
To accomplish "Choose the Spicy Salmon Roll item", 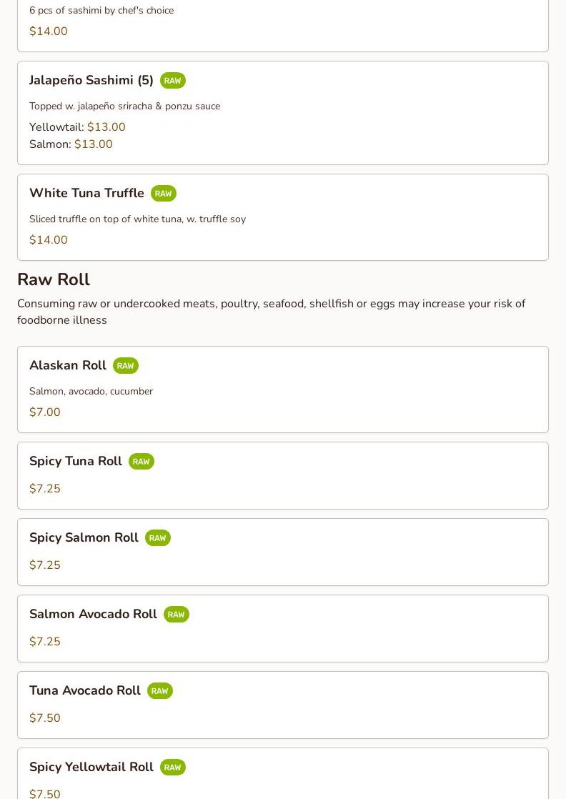I will (84, 537).
